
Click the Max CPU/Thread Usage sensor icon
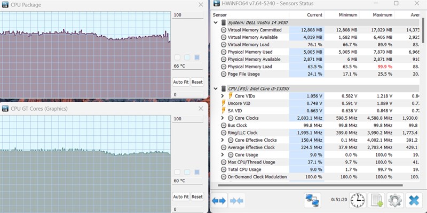224,162
